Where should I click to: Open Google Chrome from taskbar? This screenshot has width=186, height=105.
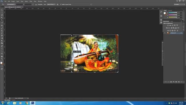pyautogui.click(x=27, y=103)
